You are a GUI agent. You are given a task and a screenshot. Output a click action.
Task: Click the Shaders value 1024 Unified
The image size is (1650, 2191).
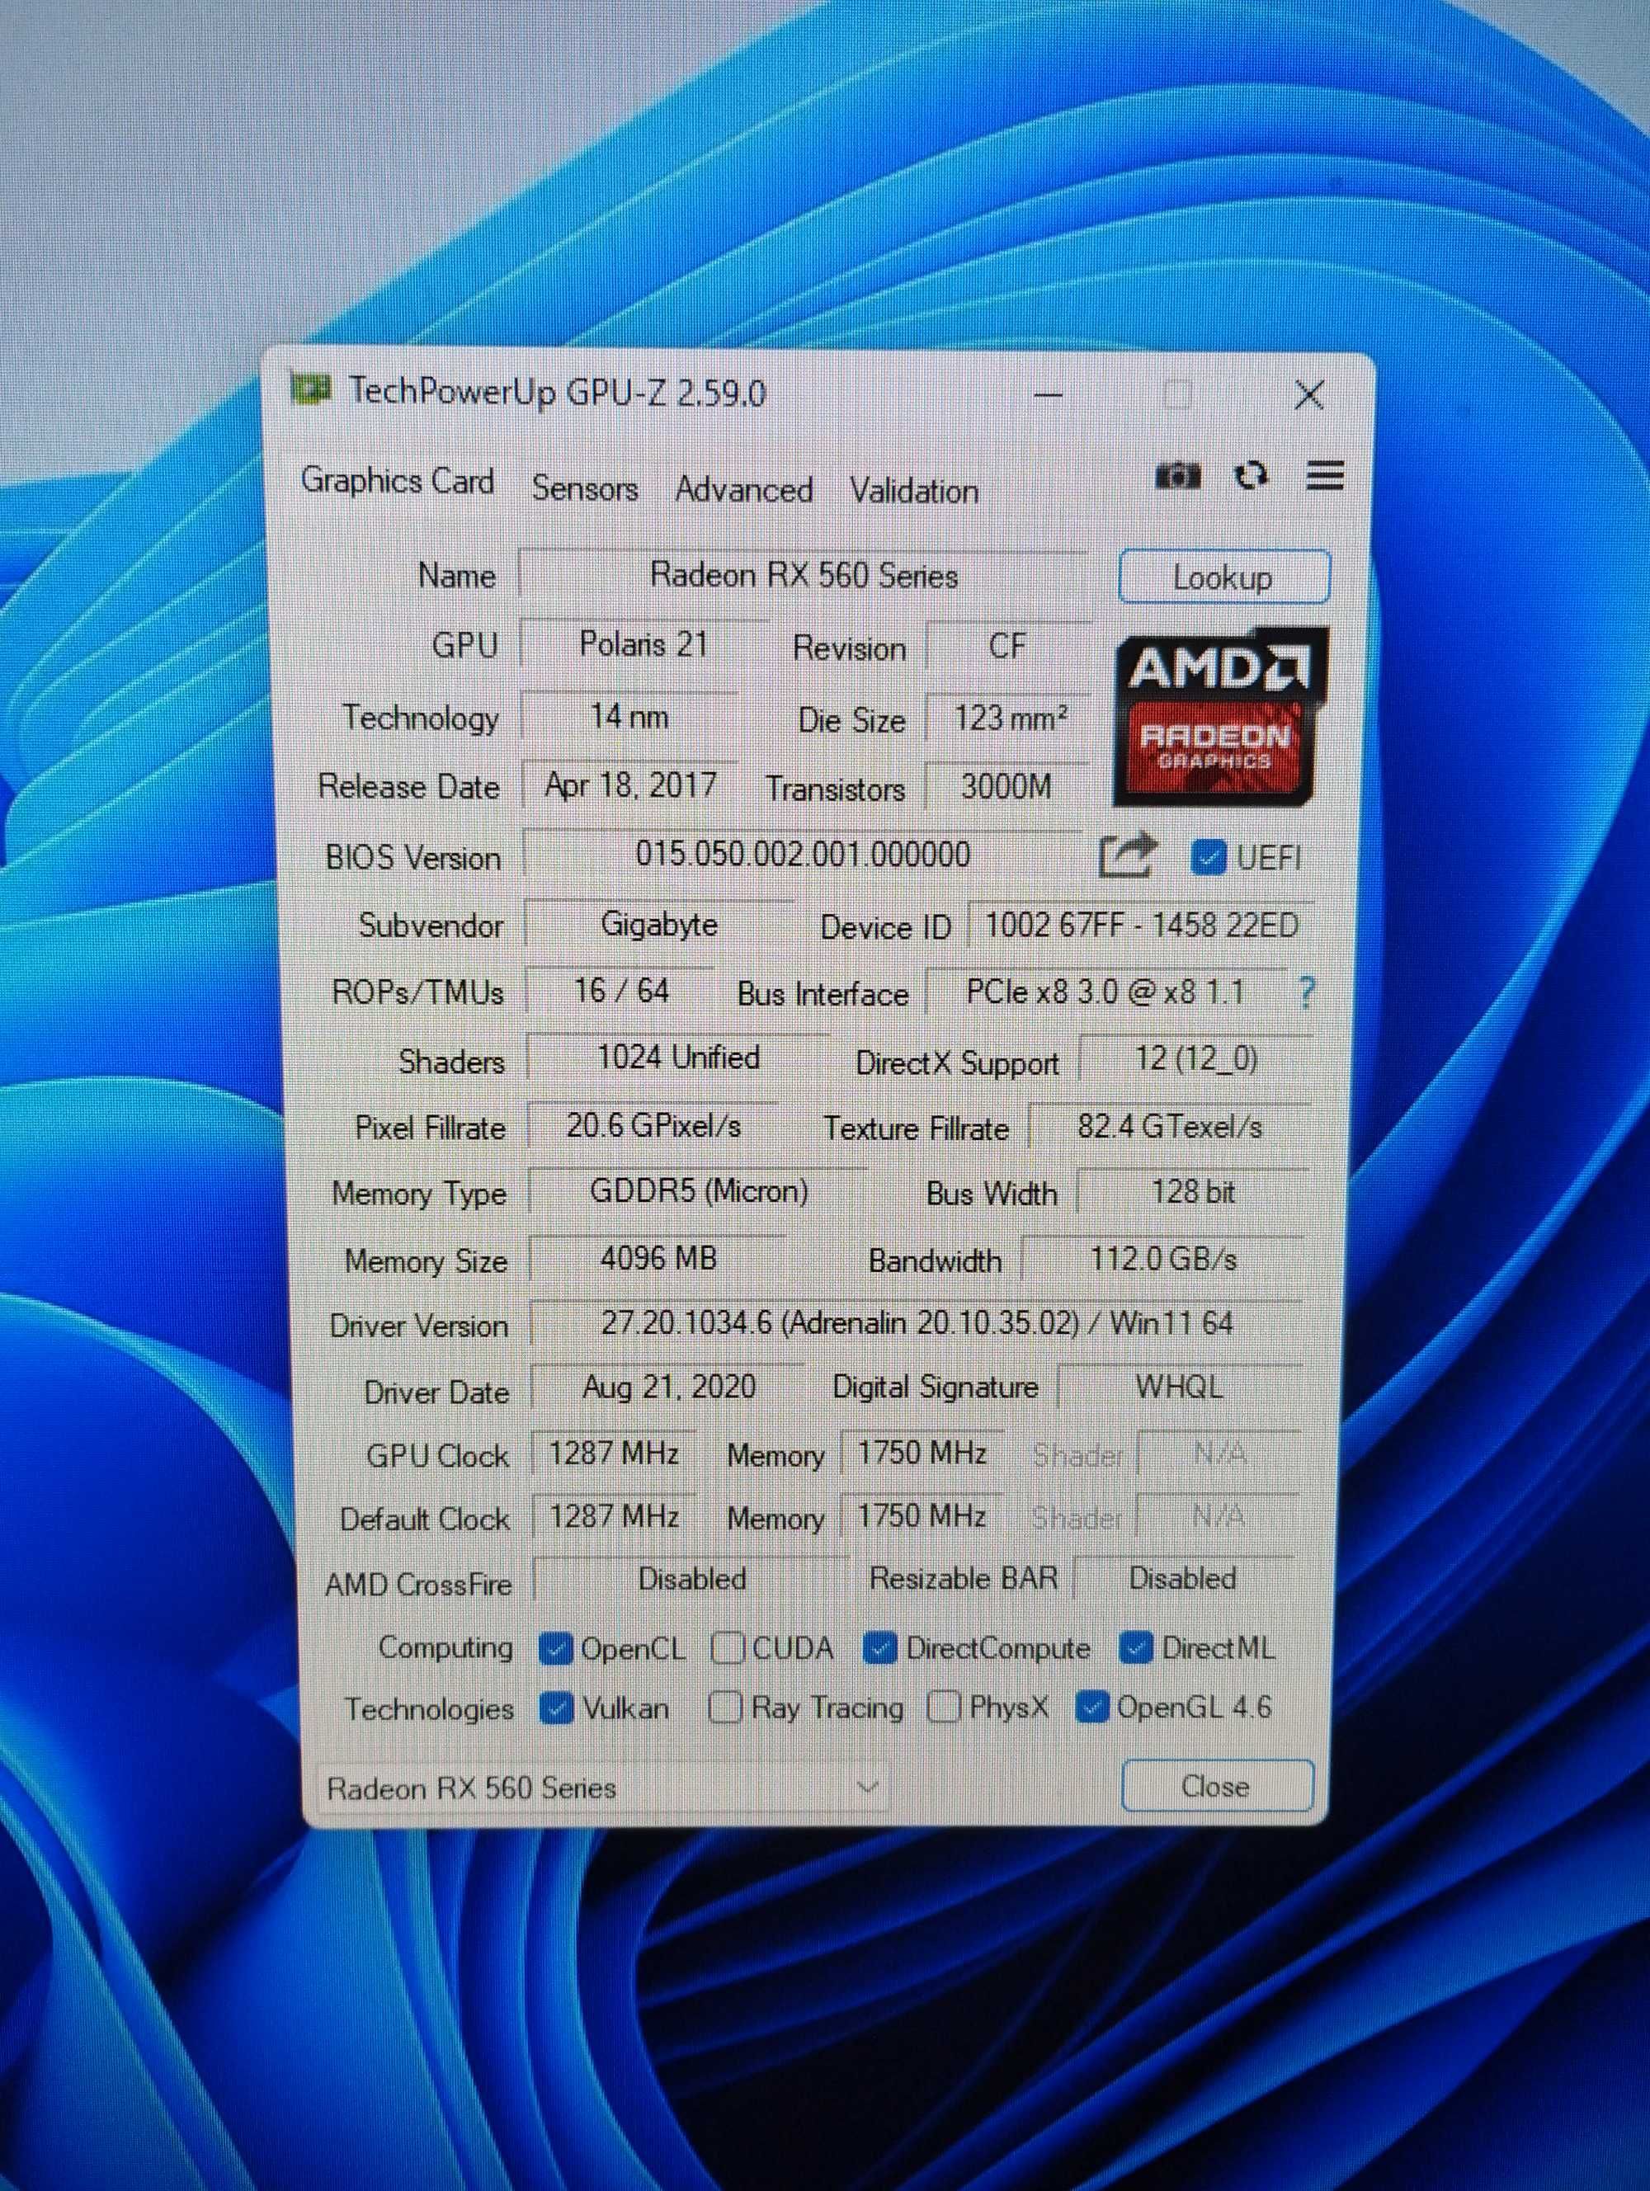(x=678, y=1058)
